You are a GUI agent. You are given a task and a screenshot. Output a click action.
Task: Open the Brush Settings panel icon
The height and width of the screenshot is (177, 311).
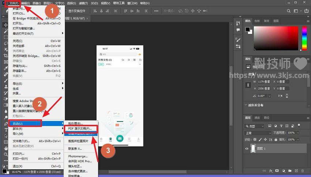pyautogui.click(x=238, y=39)
